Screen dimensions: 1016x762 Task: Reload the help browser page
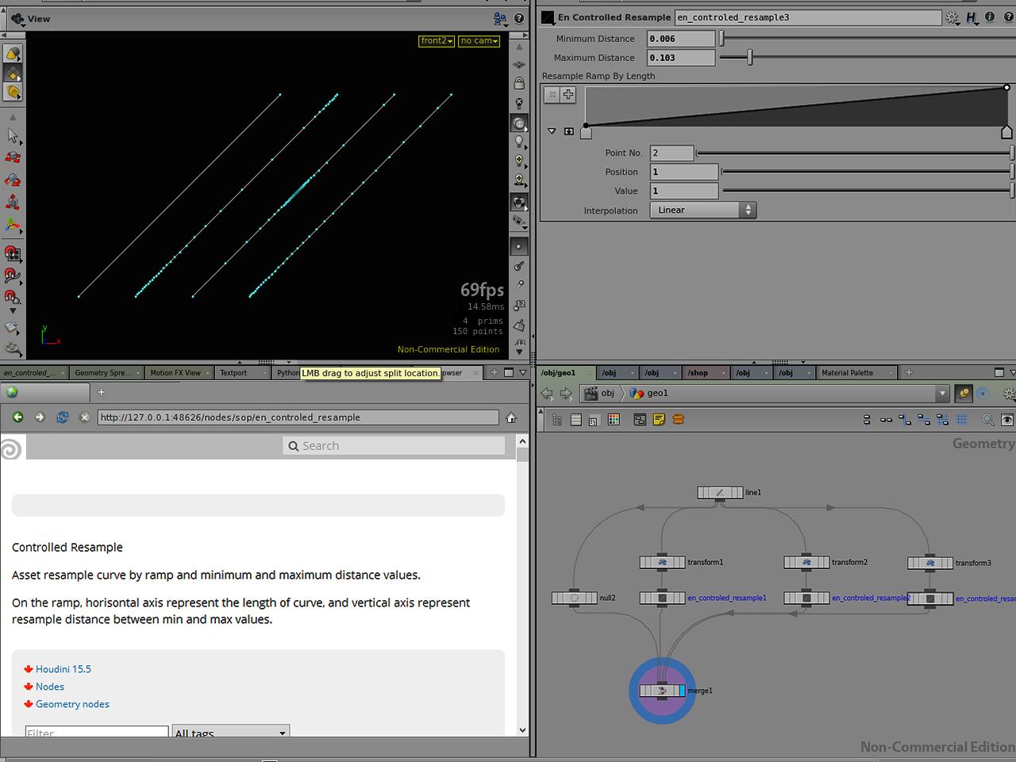[62, 418]
